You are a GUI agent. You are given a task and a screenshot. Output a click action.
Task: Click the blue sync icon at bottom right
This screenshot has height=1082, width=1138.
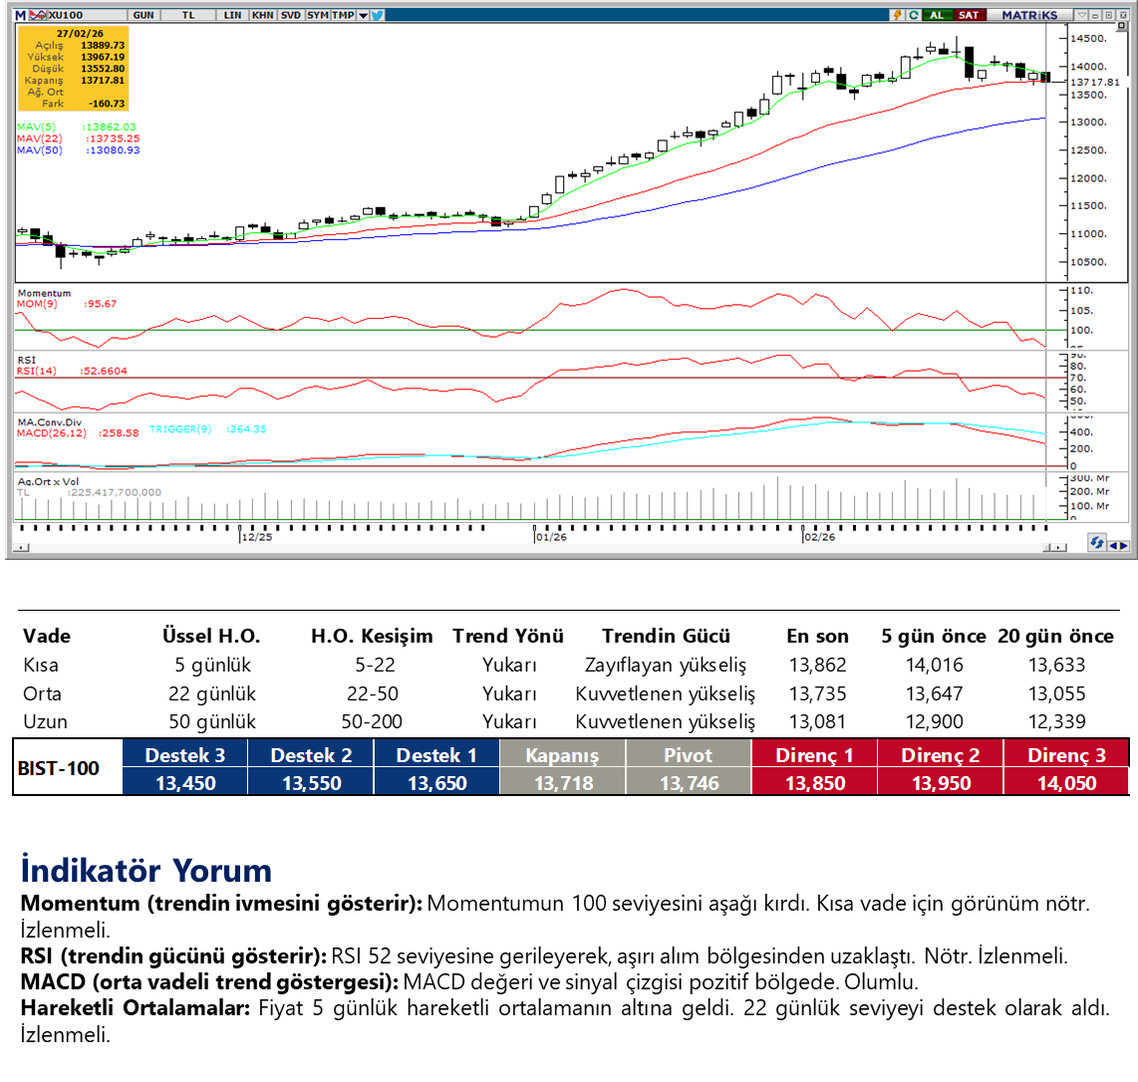[x=1097, y=543]
